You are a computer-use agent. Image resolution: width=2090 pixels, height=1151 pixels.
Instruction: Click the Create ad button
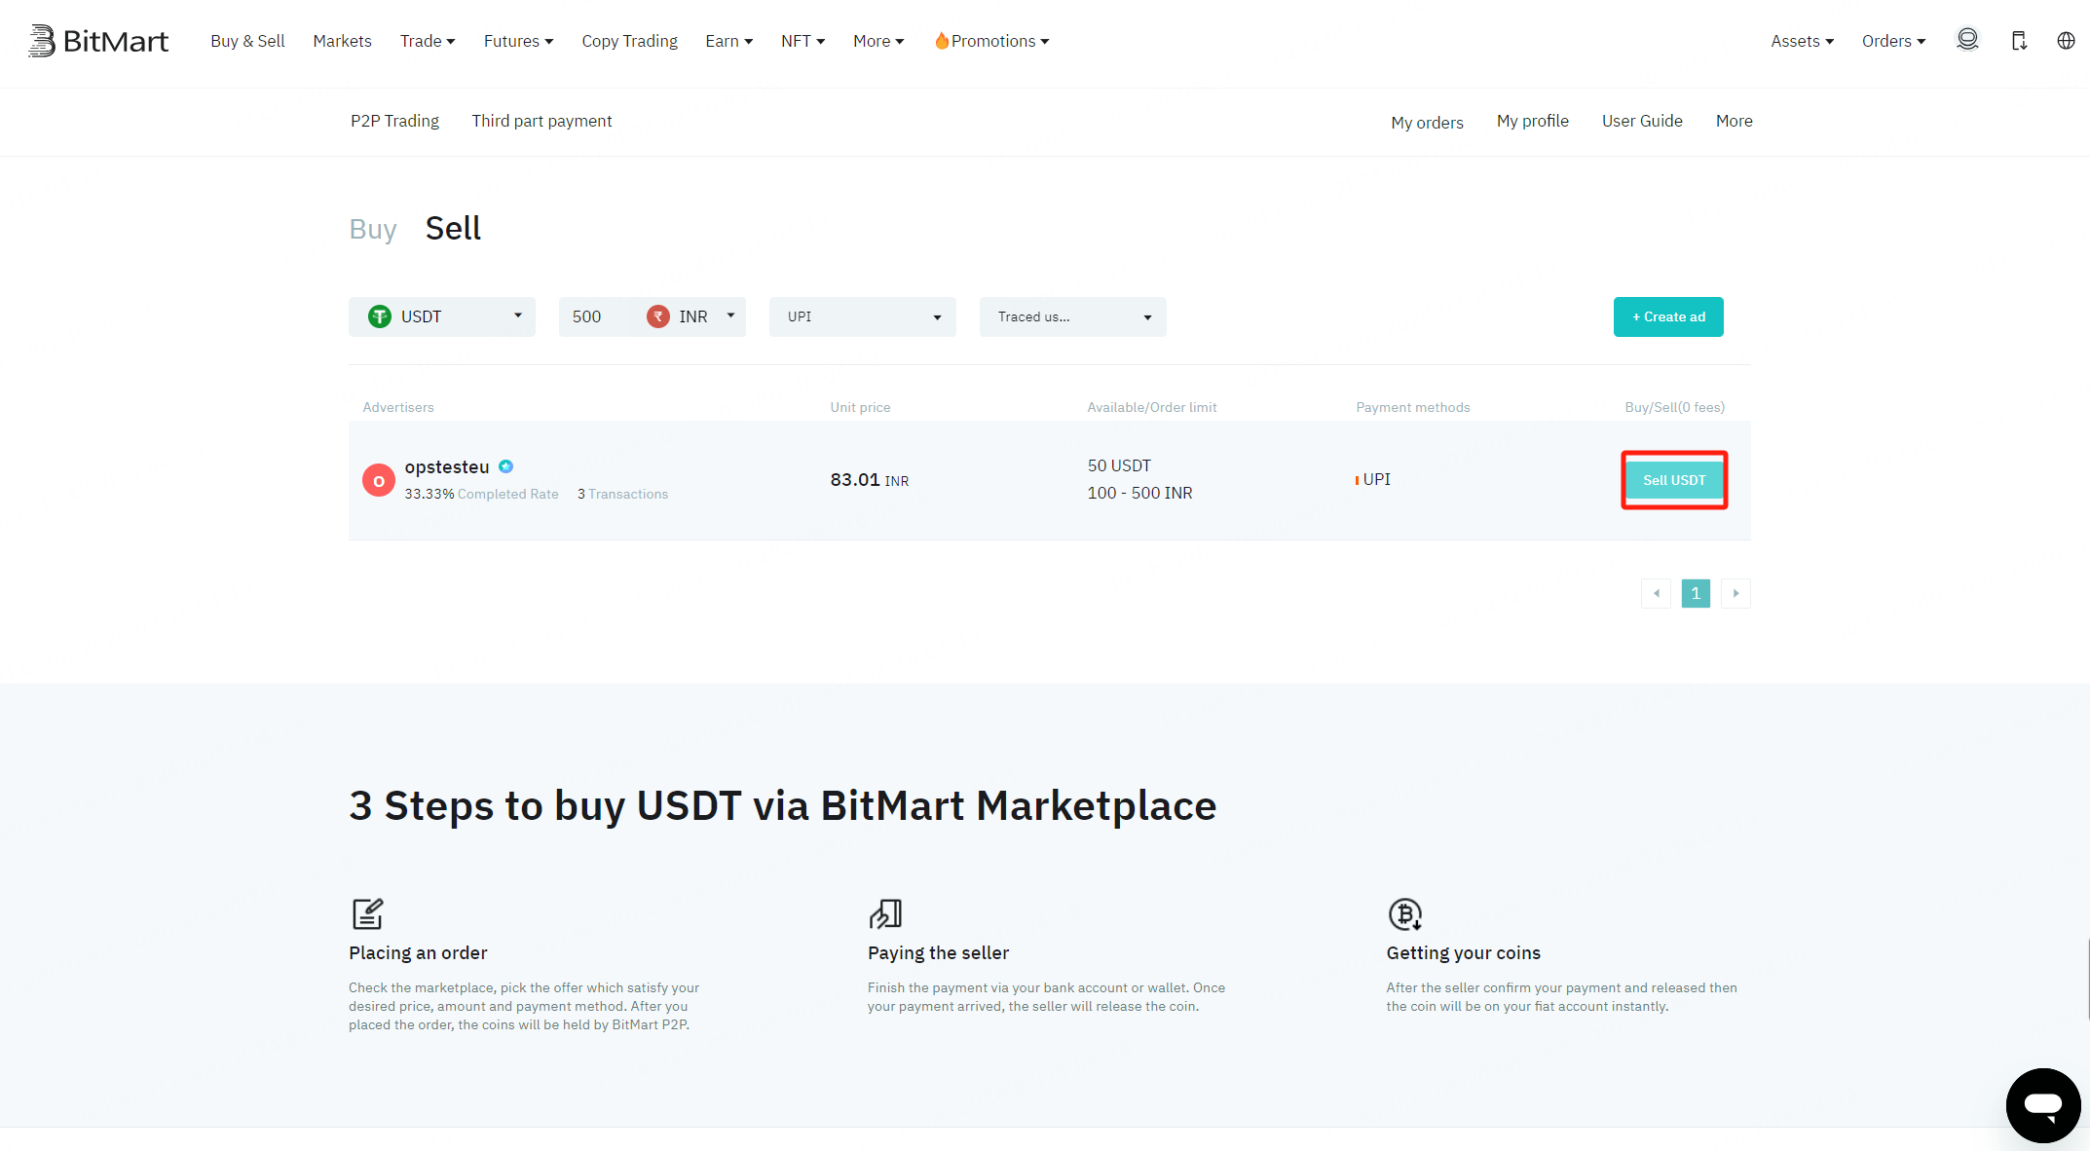point(1668,316)
